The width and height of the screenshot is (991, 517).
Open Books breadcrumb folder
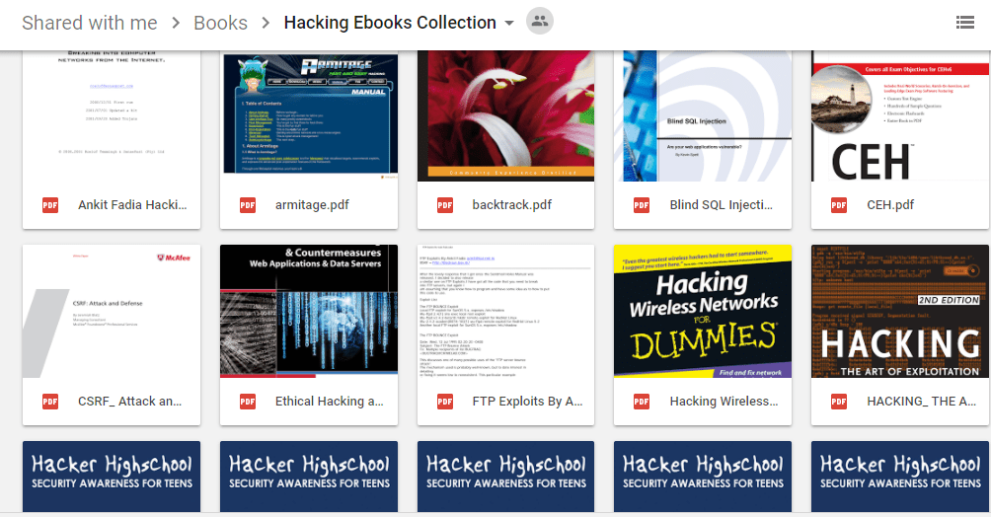(x=220, y=23)
